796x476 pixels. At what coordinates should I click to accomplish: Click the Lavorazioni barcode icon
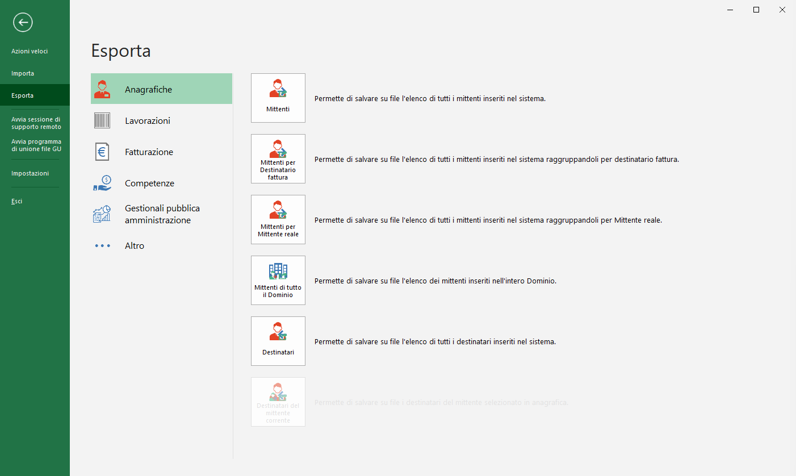pyautogui.click(x=102, y=120)
